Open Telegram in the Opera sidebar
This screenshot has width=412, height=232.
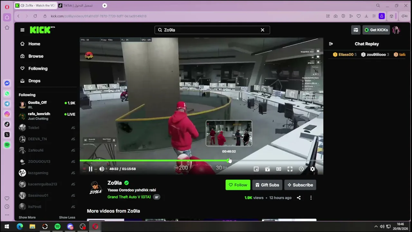(x=7, y=104)
